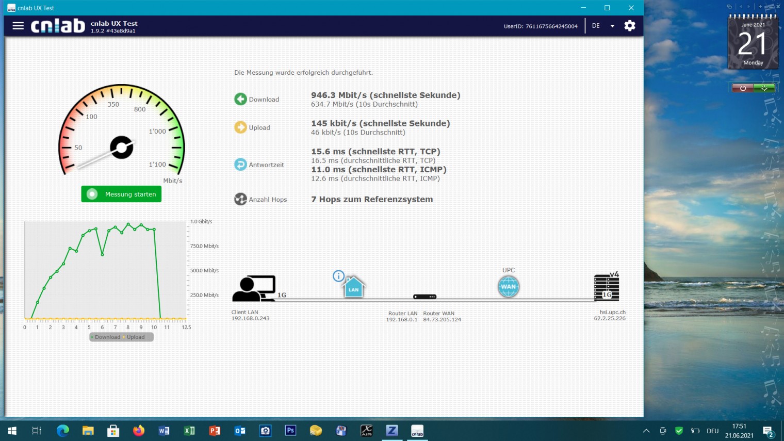Screen dimensions: 784x441
Task: Click the hsi.upc.ch server icon
Action: point(607,288)
